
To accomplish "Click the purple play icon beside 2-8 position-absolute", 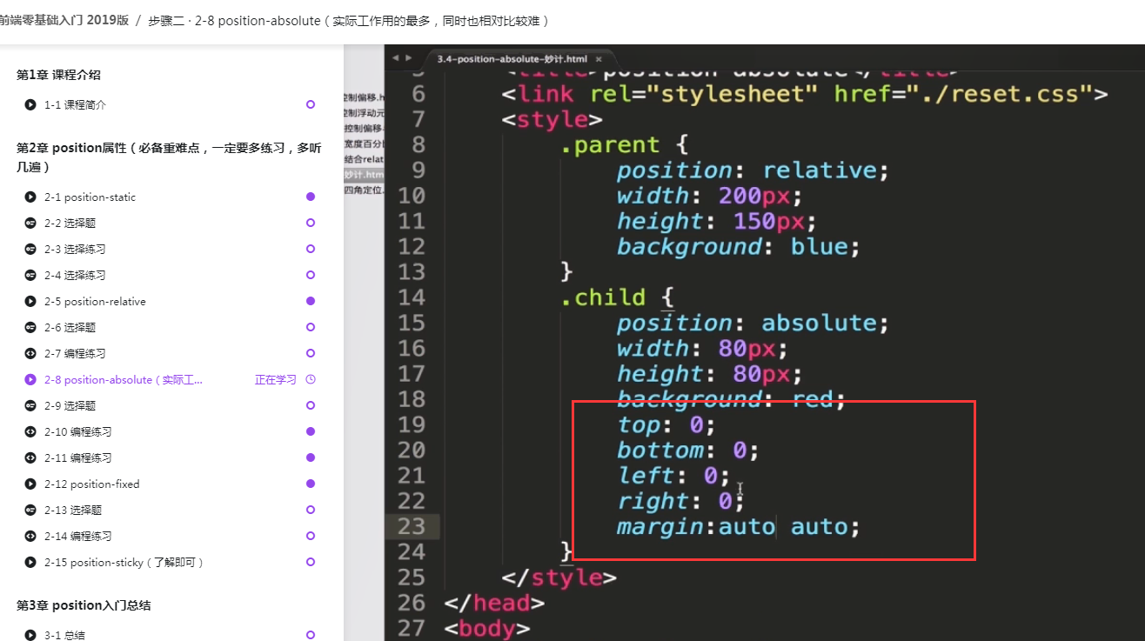I will pyautogui.click(x=30, y=379).
